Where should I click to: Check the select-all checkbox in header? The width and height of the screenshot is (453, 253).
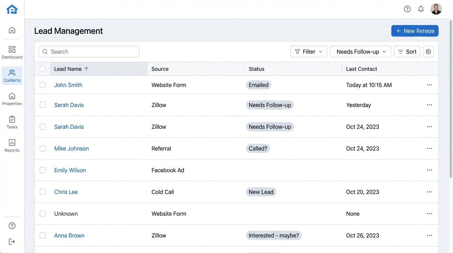click(42, 69)
